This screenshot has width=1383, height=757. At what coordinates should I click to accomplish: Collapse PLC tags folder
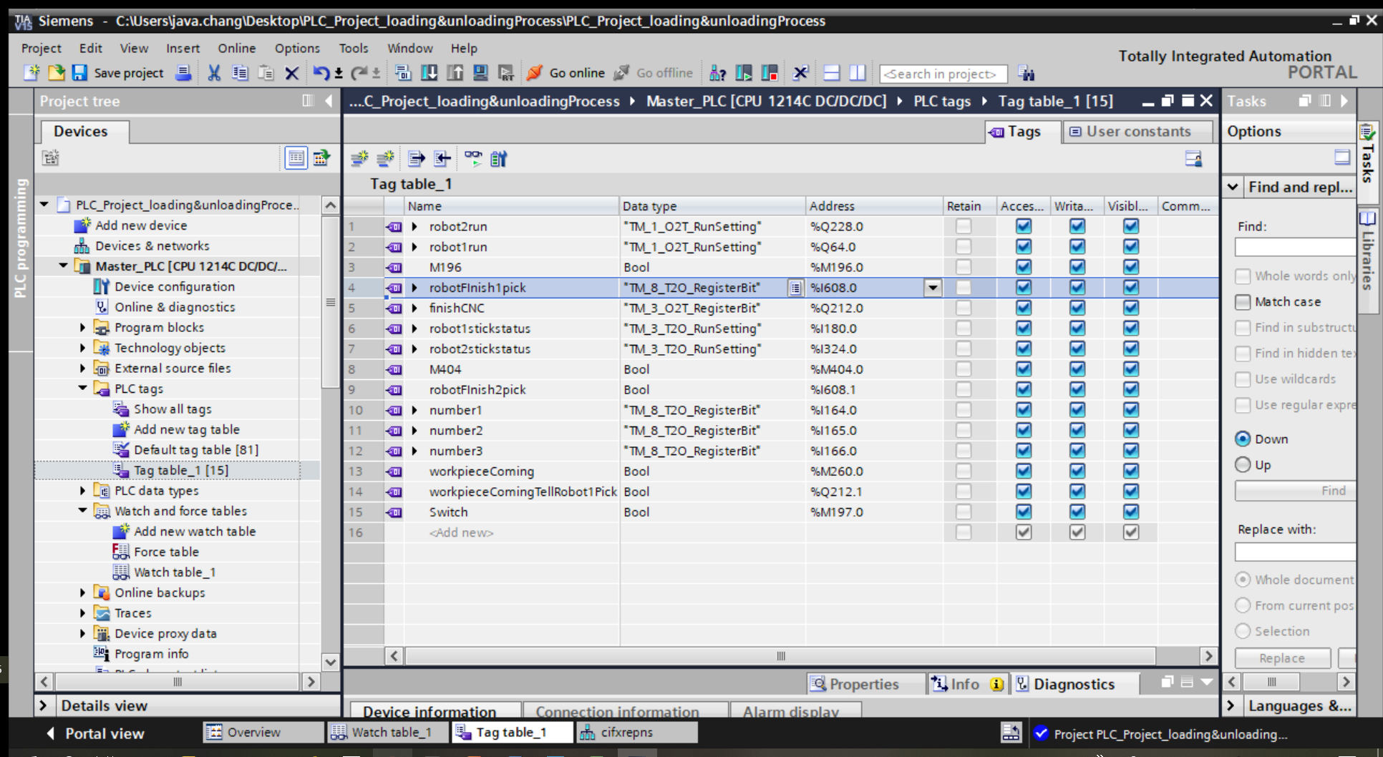pyautogui.click(x=82, y=389)
